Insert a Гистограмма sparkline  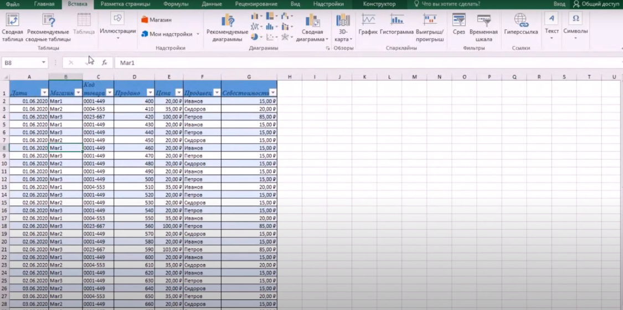pos(397,21)
